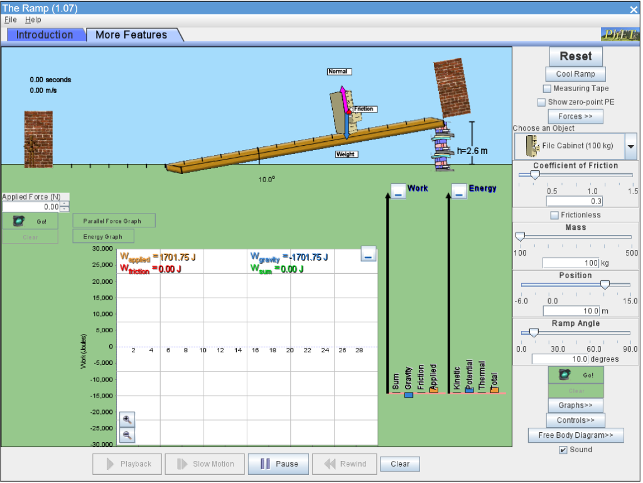Toggle Show zero-point PE checkbox

tap(541, 102)
